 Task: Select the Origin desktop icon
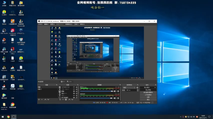point(4,41)
